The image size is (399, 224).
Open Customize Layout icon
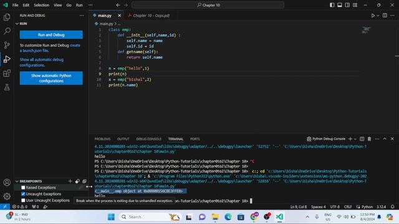coord(355,5)
